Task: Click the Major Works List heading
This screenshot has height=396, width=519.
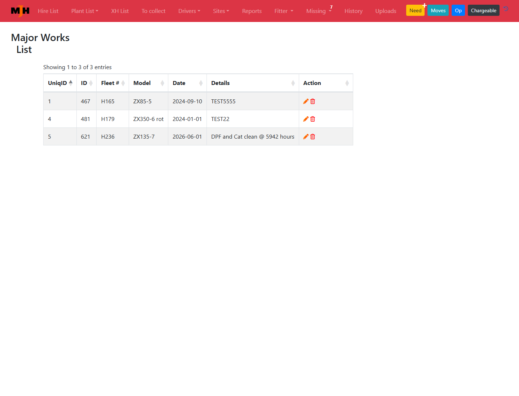Action: (x=40, y=44)
